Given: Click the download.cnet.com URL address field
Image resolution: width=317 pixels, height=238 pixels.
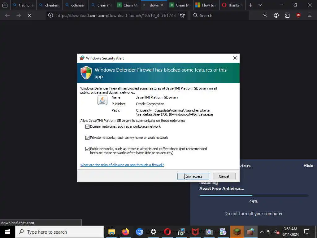Looking at the screenshot, I should [x=116, y=15].
